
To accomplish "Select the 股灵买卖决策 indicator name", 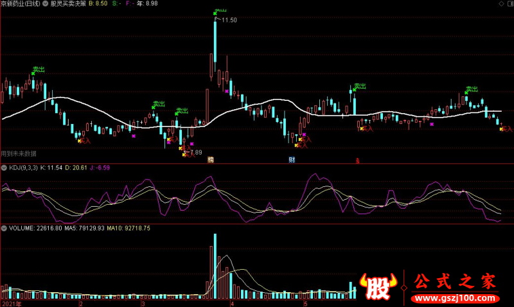I will [x=68, y=4].
